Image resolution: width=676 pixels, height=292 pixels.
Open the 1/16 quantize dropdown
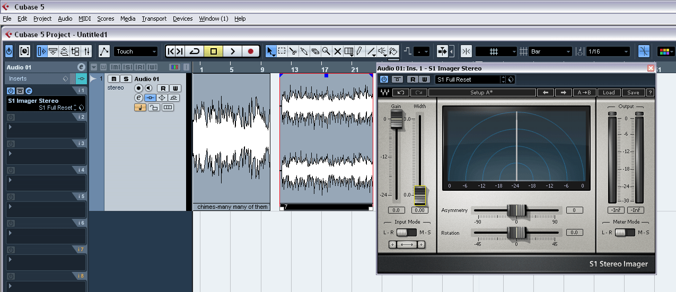point(608,51)
